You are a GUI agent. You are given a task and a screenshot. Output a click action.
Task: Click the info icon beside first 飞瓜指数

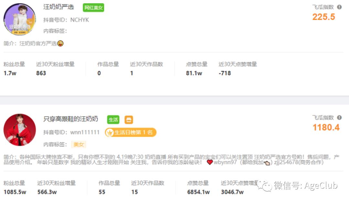coord(339,7)
